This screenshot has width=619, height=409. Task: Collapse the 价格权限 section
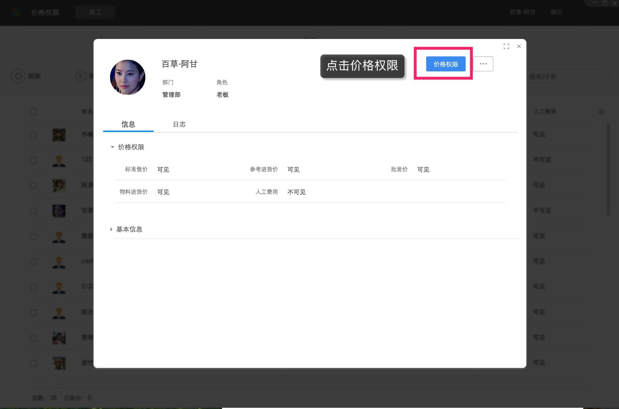[113, 147]
